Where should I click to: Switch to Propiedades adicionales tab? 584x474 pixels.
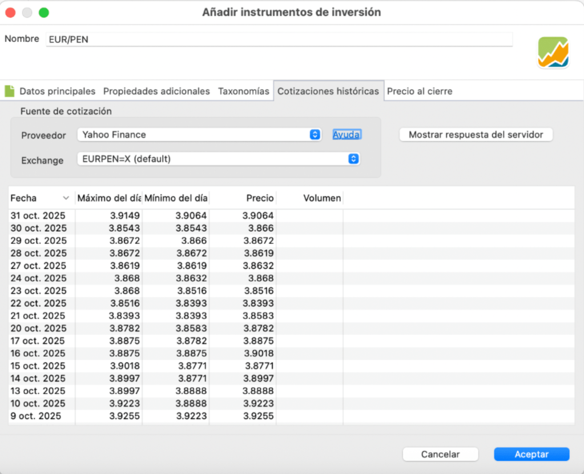click(x=156, y=91)
